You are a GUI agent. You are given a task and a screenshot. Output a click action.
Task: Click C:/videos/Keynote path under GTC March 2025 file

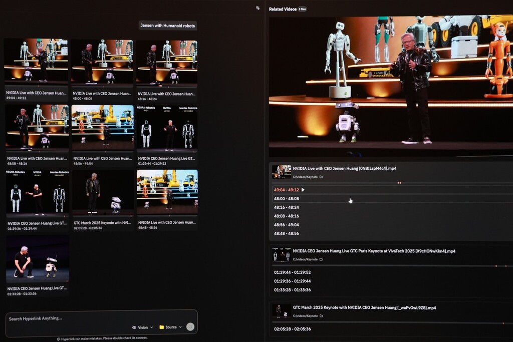(305, 316)
